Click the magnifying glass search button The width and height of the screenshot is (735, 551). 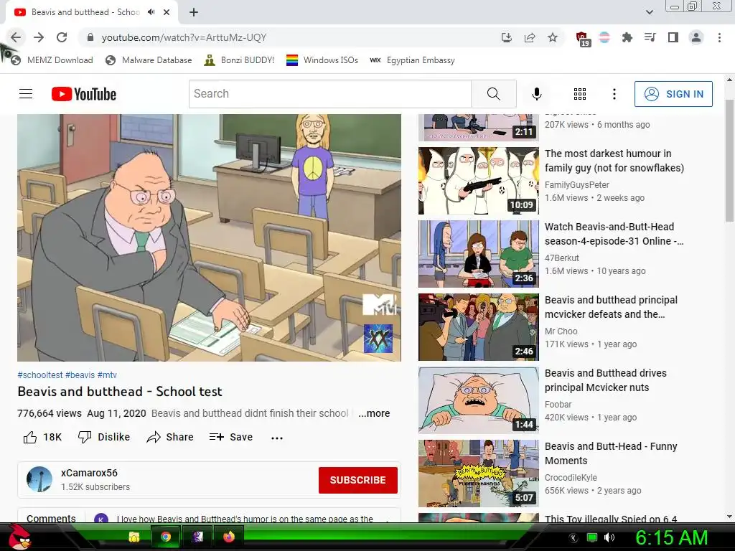[x=494, y=94]
